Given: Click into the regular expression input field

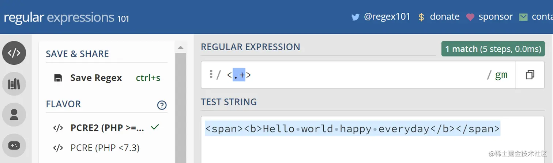Looking at the screenshot, I should click(x=366, y=75).
